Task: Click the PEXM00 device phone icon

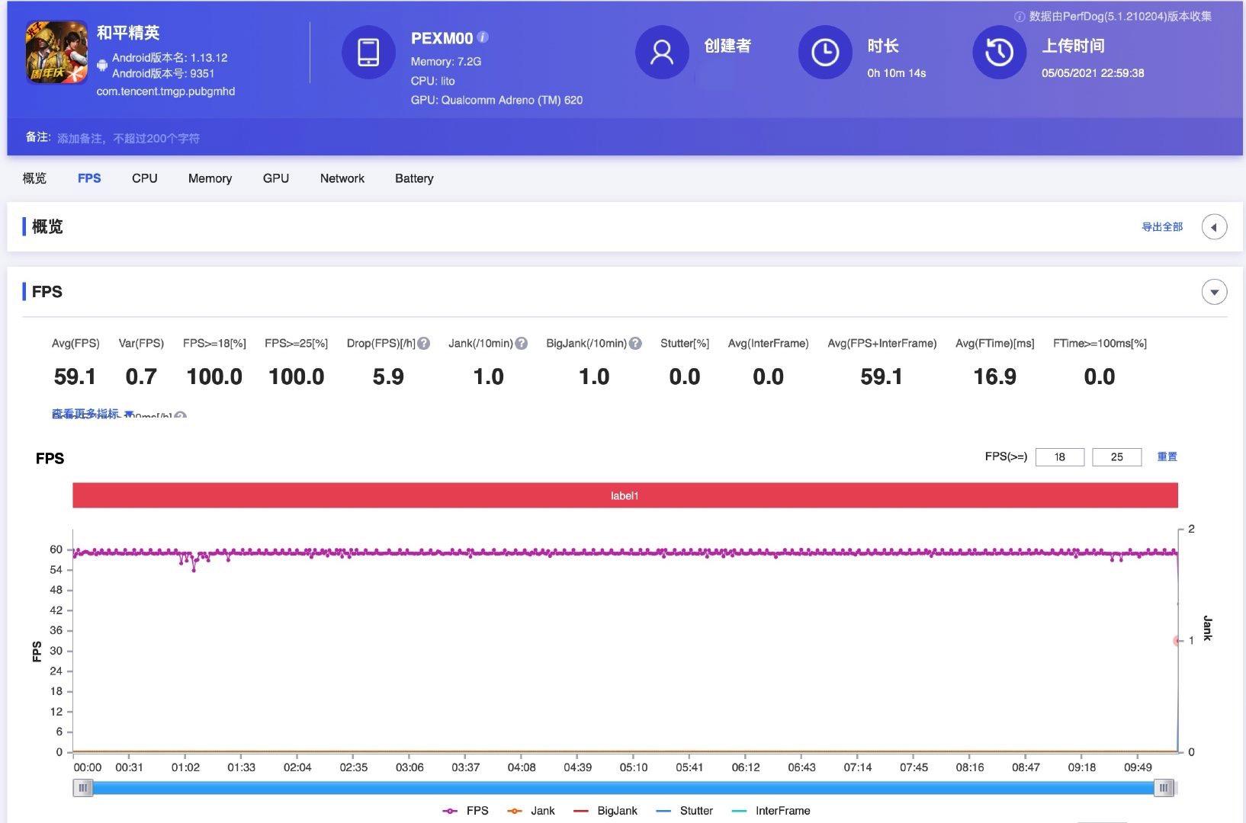Action: tap(369, 53)
